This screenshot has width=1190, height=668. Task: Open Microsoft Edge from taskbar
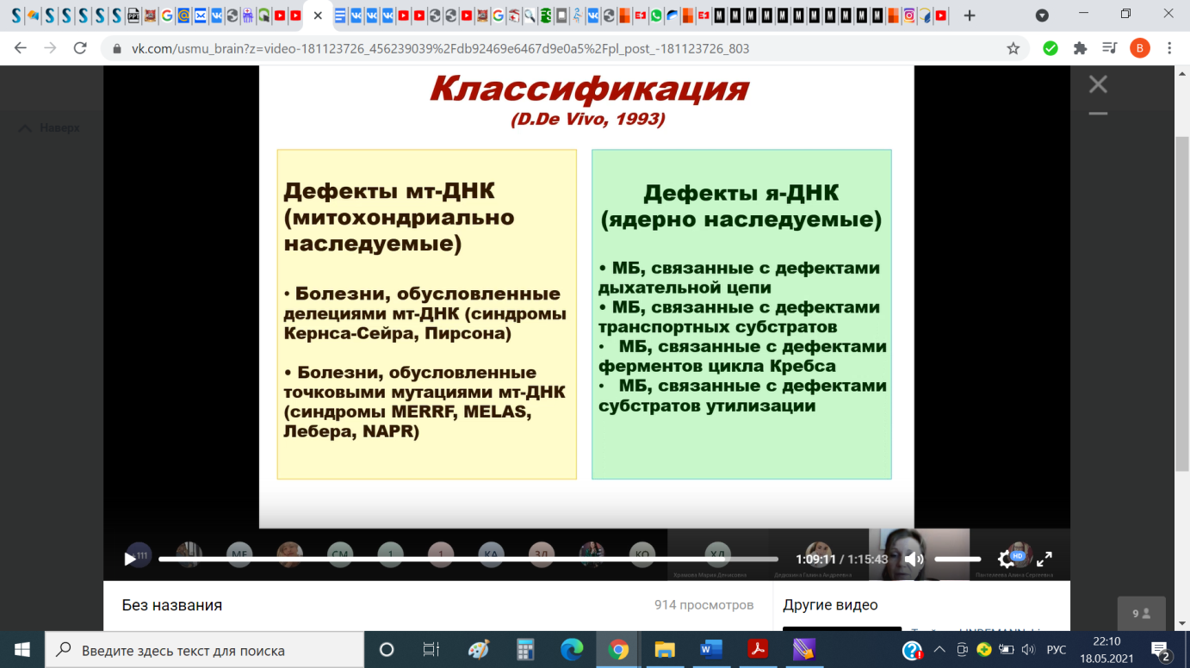(x=572, y=650)
